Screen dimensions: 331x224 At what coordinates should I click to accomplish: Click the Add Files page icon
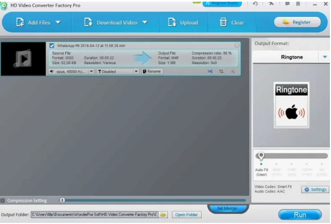[x=20, y=22]
